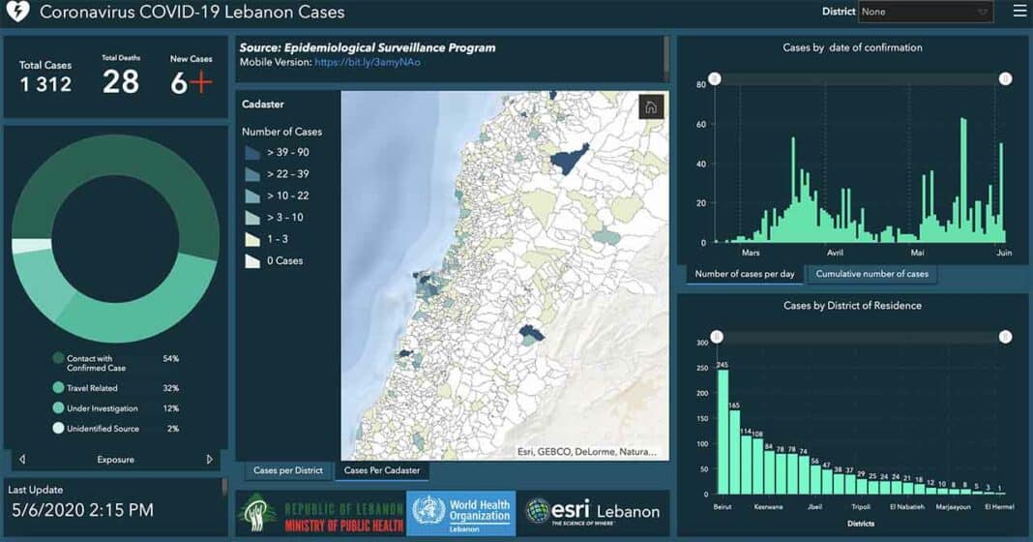
Task: Toggle Travel Related legend item
Action: (x=59, y=388)
